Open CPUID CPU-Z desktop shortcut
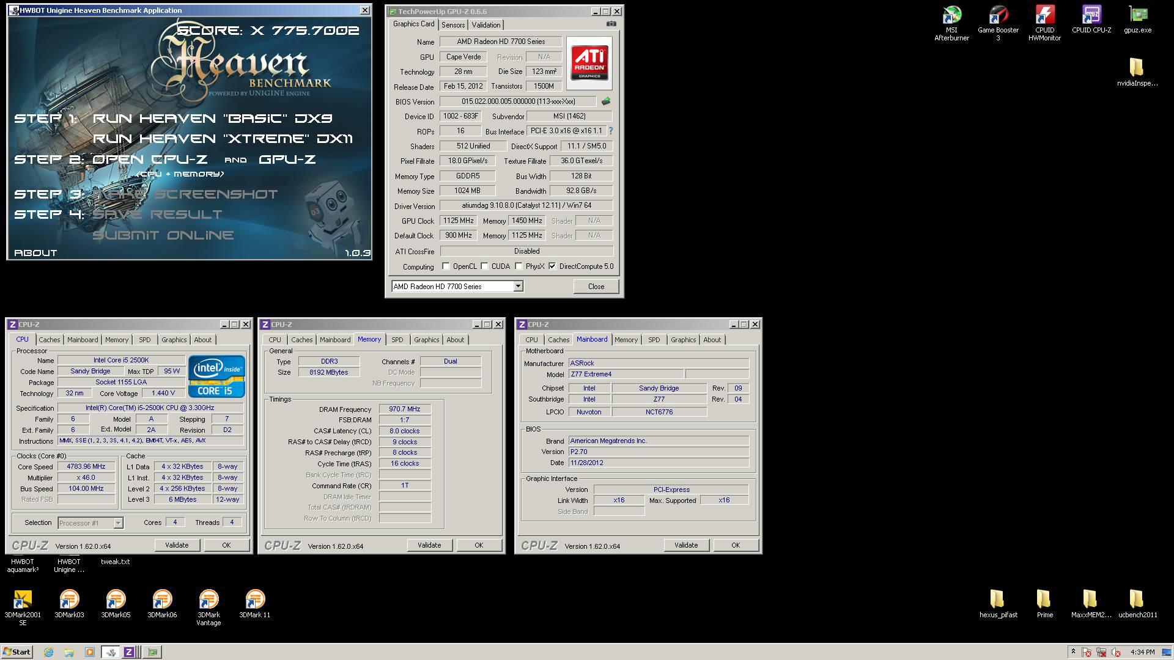Viewport: 1174px width, 660px height. (1091, 20)
